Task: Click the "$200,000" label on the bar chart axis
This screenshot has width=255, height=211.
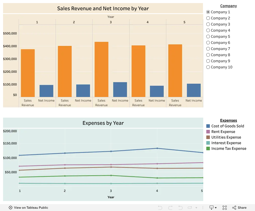Action: (x=10, y=72)
